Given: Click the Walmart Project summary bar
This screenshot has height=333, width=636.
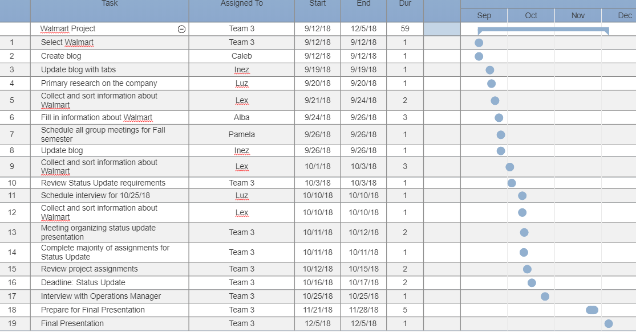Looking at the screenshot, I should point(543,31).
